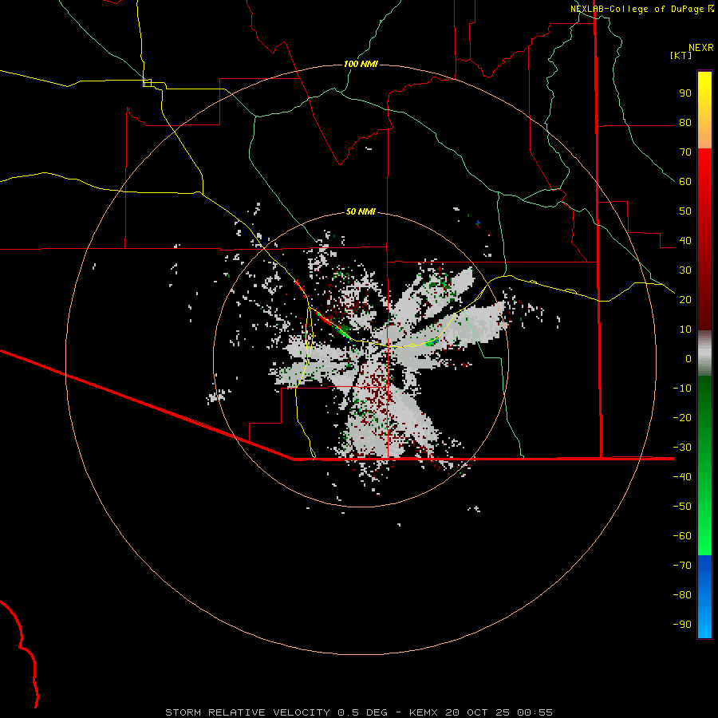Click the -50 value on velocity scale

[x=682, y=506]
